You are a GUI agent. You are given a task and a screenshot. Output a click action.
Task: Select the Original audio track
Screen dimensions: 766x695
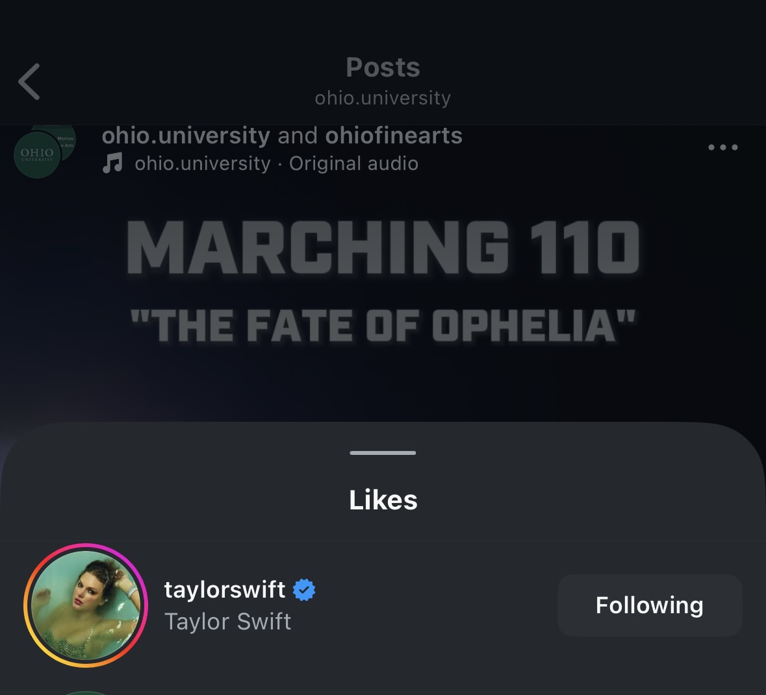[353, 163]
